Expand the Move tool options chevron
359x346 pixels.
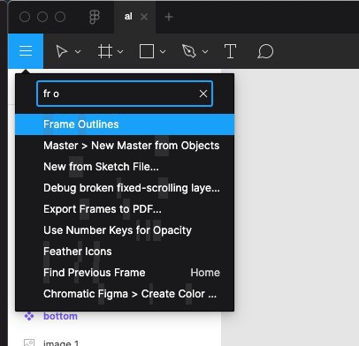(78, 52)
